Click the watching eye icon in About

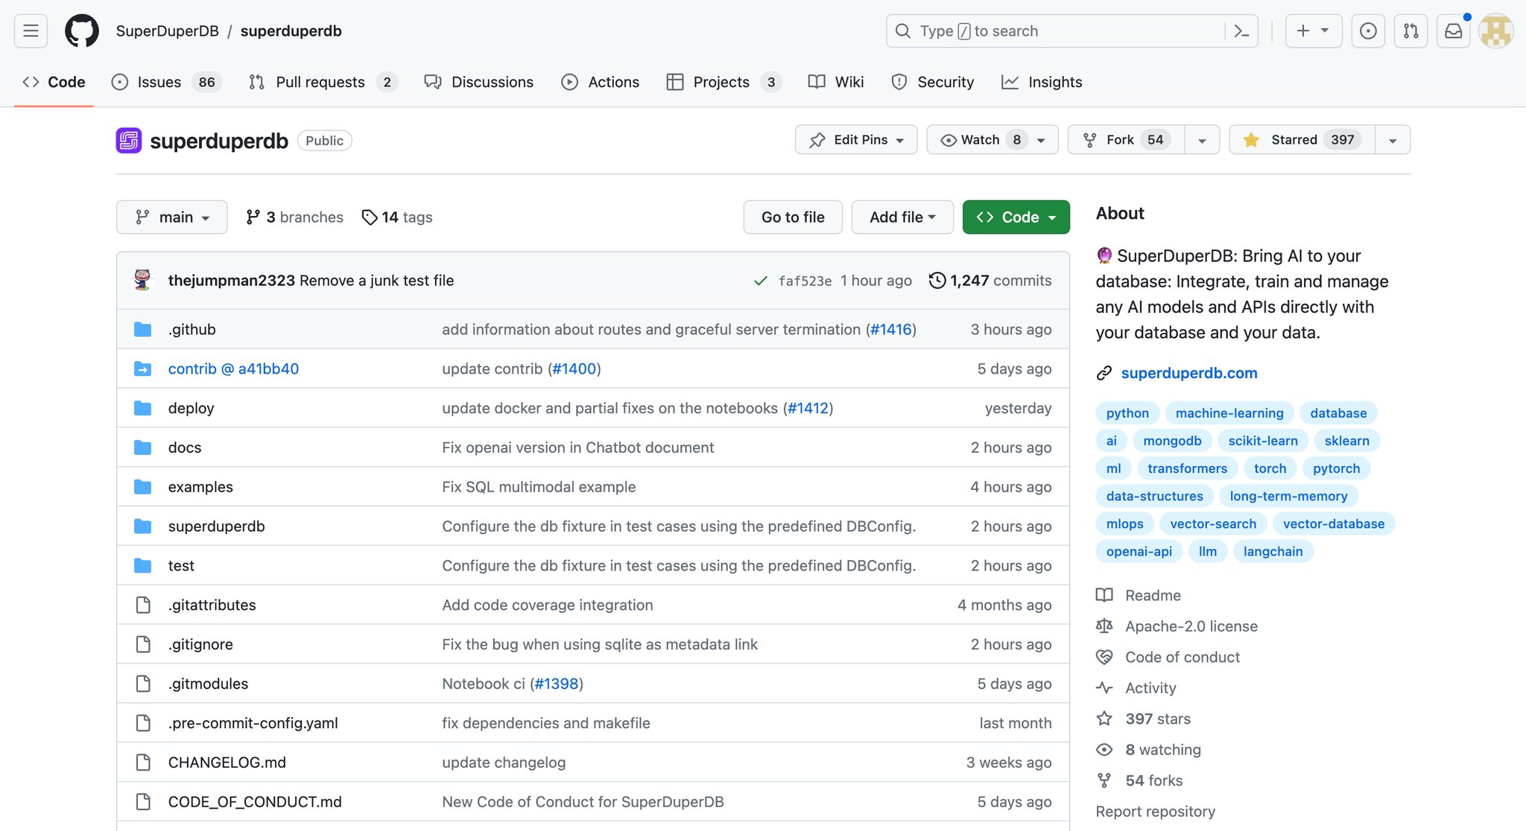click(x=1104, y=750)
